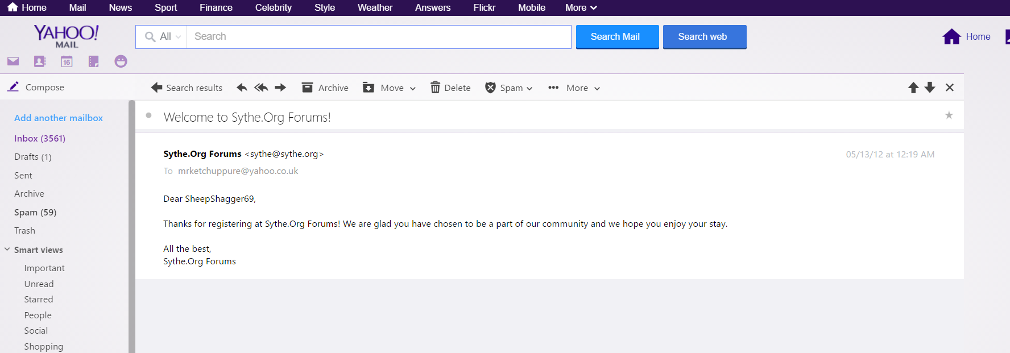The height and width of the screenshot is (353, 1010).
Task: Select Starred smart view
Action: point(39,299)
